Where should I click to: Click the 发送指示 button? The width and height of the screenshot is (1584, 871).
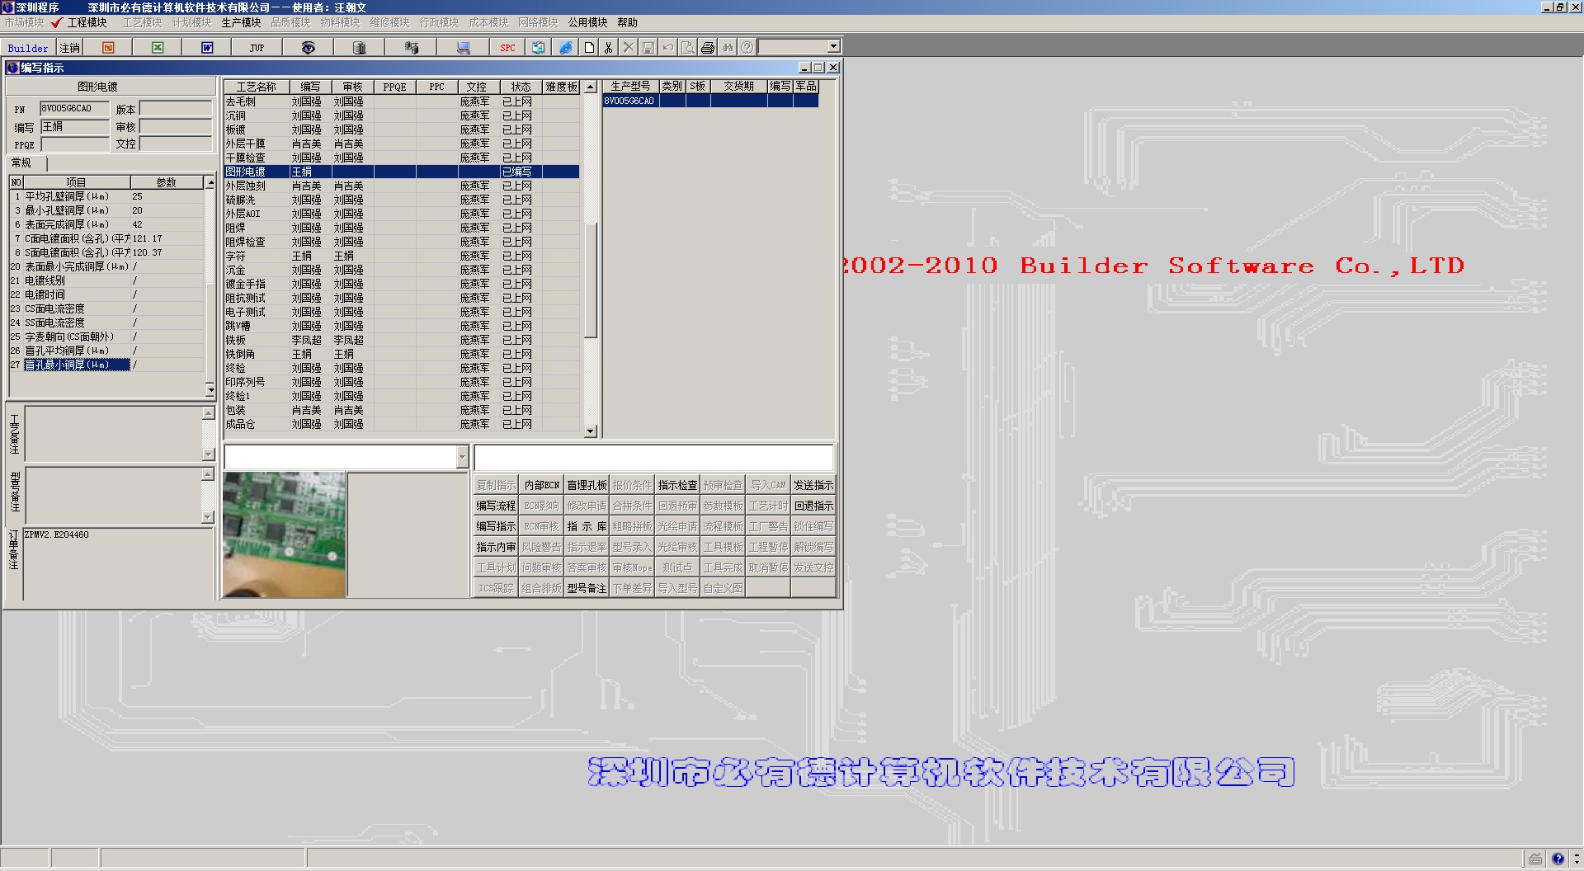[813, 485]
